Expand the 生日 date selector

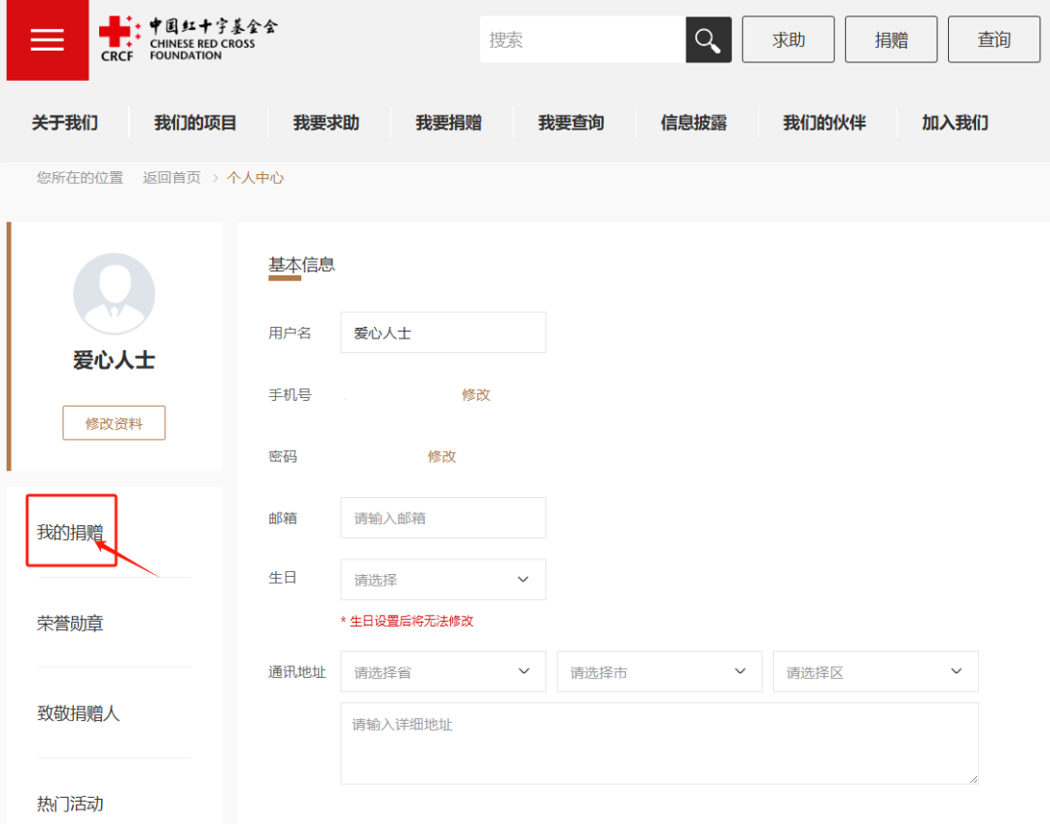point(442,579)
